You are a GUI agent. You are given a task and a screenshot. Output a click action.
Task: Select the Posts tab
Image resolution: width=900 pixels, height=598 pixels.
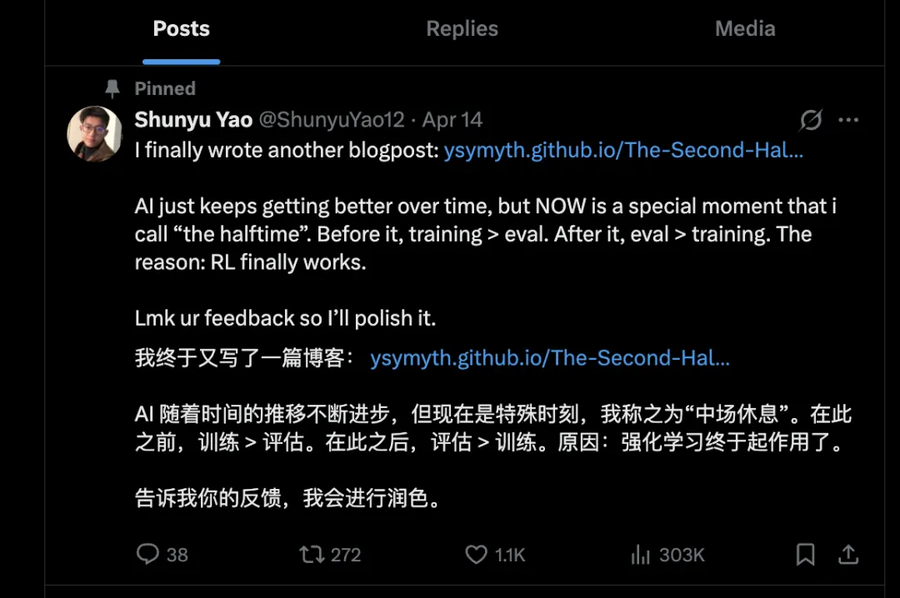pyautogui.click(x=181, y=28)
